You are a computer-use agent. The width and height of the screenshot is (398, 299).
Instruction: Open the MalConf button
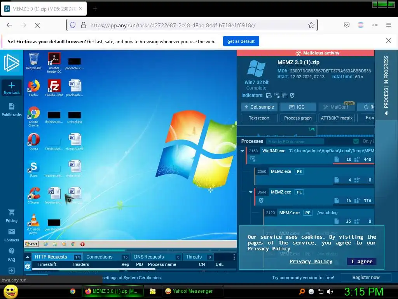[x=337, y=107]
